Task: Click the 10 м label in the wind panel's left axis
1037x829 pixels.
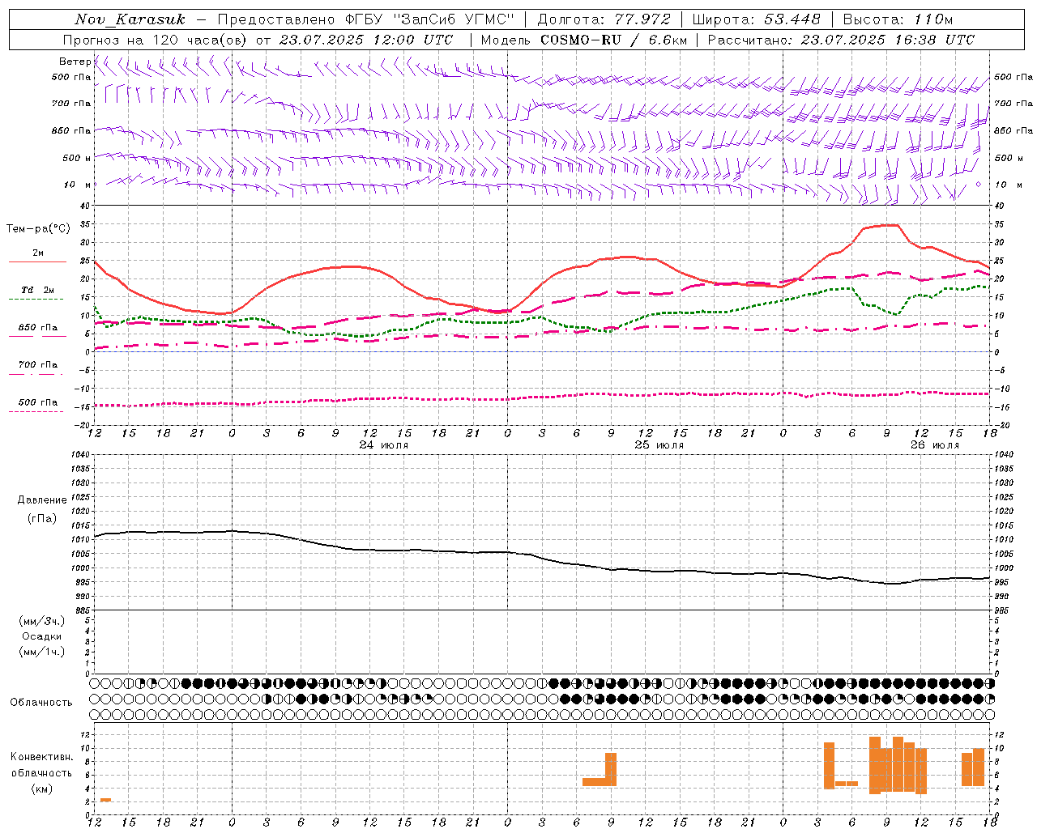Action: [78, 185]
